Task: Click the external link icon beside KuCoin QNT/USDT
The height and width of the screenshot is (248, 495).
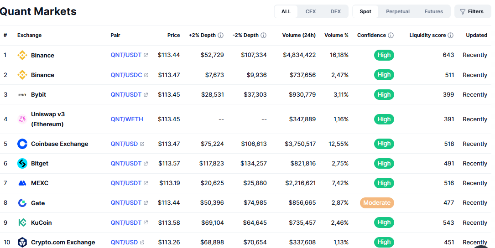Action: [x=146, y=222]
